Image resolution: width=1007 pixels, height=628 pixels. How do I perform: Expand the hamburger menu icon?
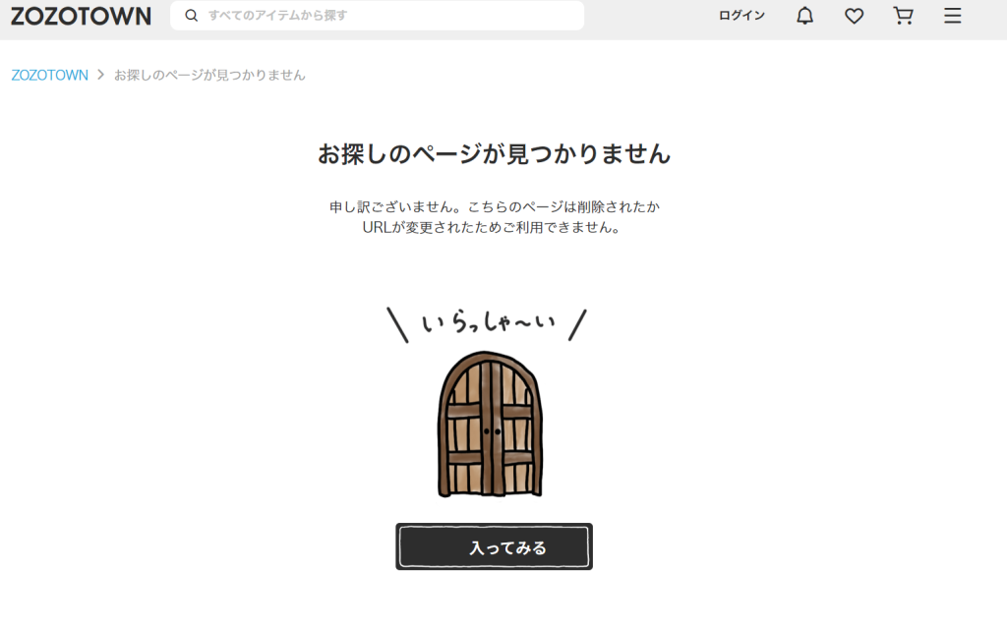tap(952, 16)
